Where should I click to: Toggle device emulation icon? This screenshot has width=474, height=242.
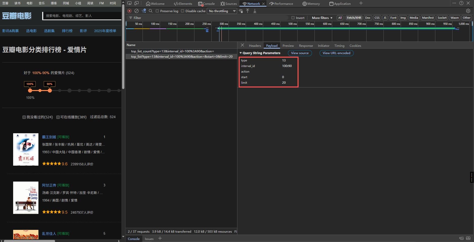(137, 3)
